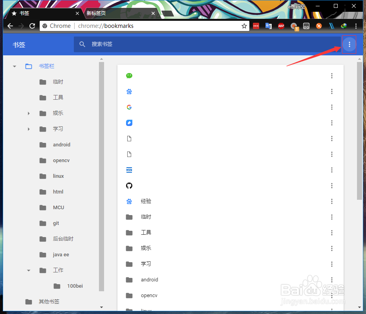This screenshot has width=366, height=314.
Task: Open the bookmarks organize overflow menu
Action: [x=349, y=44]
